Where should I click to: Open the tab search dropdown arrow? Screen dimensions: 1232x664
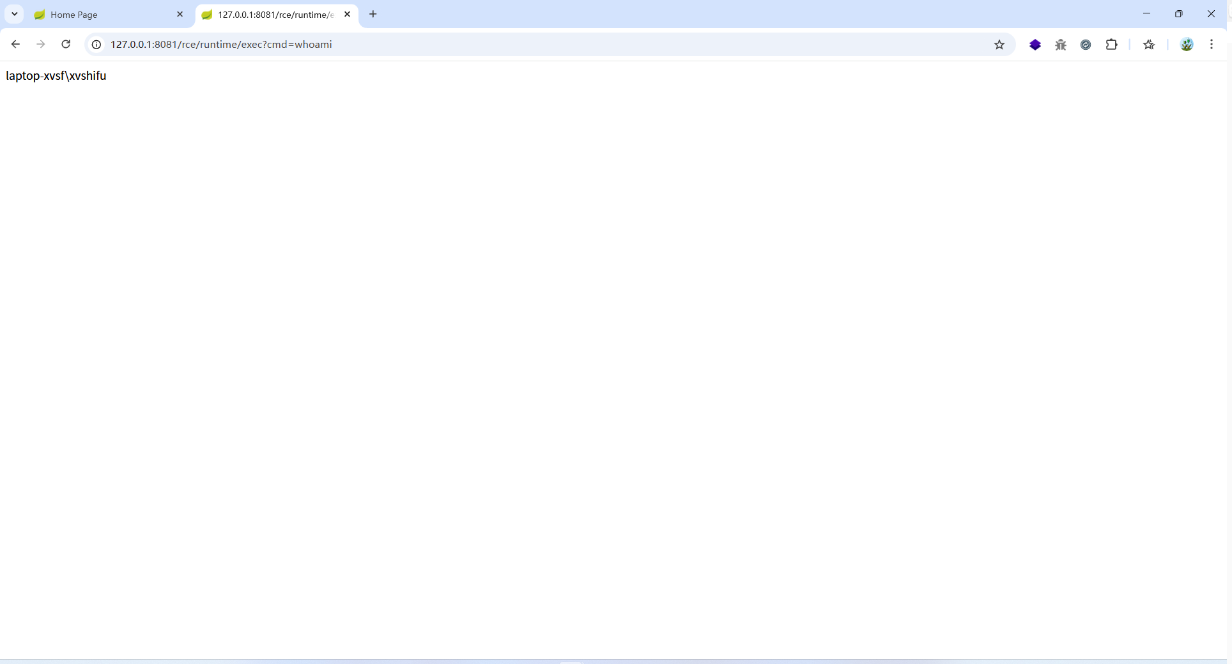pos(14,14)
